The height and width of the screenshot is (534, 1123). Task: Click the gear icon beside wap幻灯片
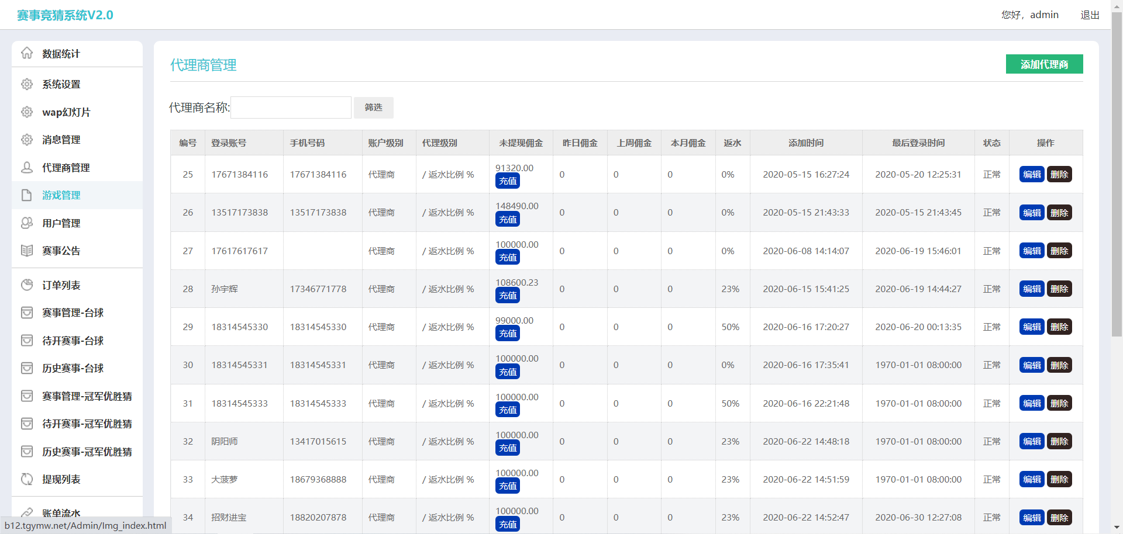27,112
